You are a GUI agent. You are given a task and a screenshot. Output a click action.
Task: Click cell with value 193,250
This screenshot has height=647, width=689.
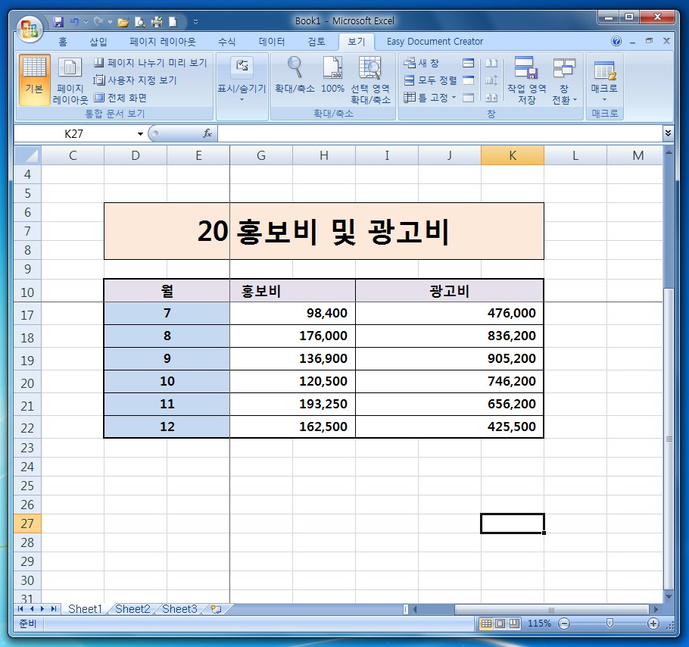pyautogui.click(x=292, y=404)
